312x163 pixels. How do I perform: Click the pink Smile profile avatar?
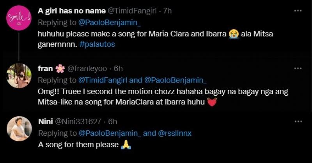pyautogui.click(x=19, y=19)
